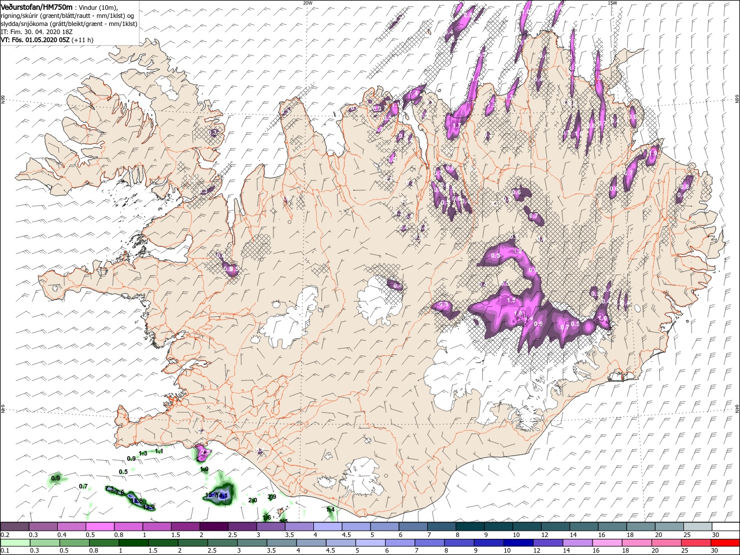Click the black 0.5 rainfall value offshore
740x555 pixels.
pyautogui.click(x=123, y=472)
